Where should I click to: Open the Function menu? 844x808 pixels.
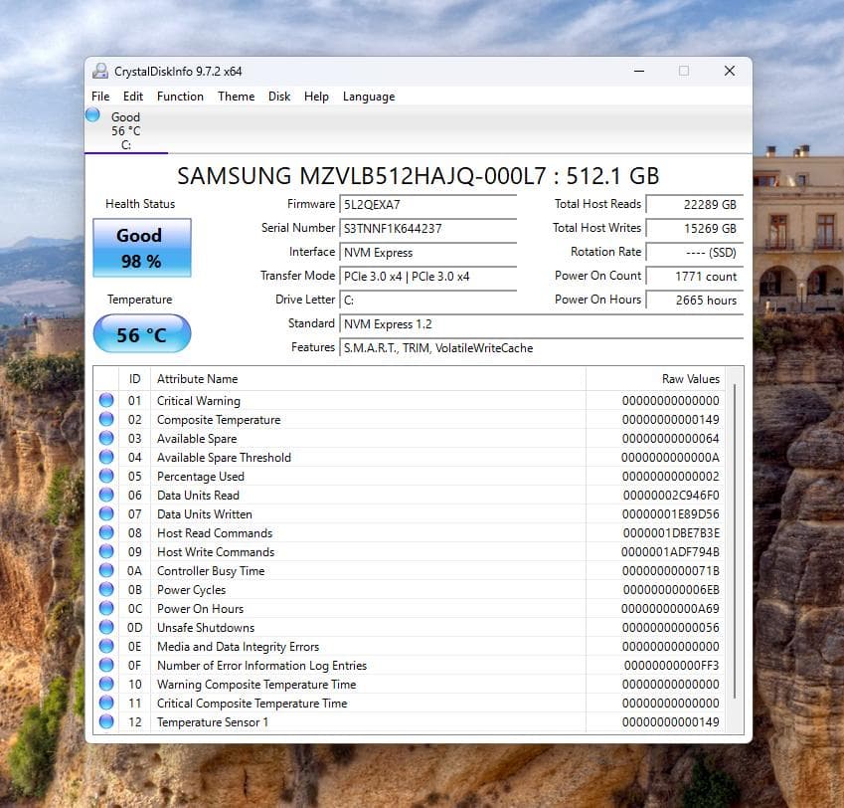[x=180, y=97]
